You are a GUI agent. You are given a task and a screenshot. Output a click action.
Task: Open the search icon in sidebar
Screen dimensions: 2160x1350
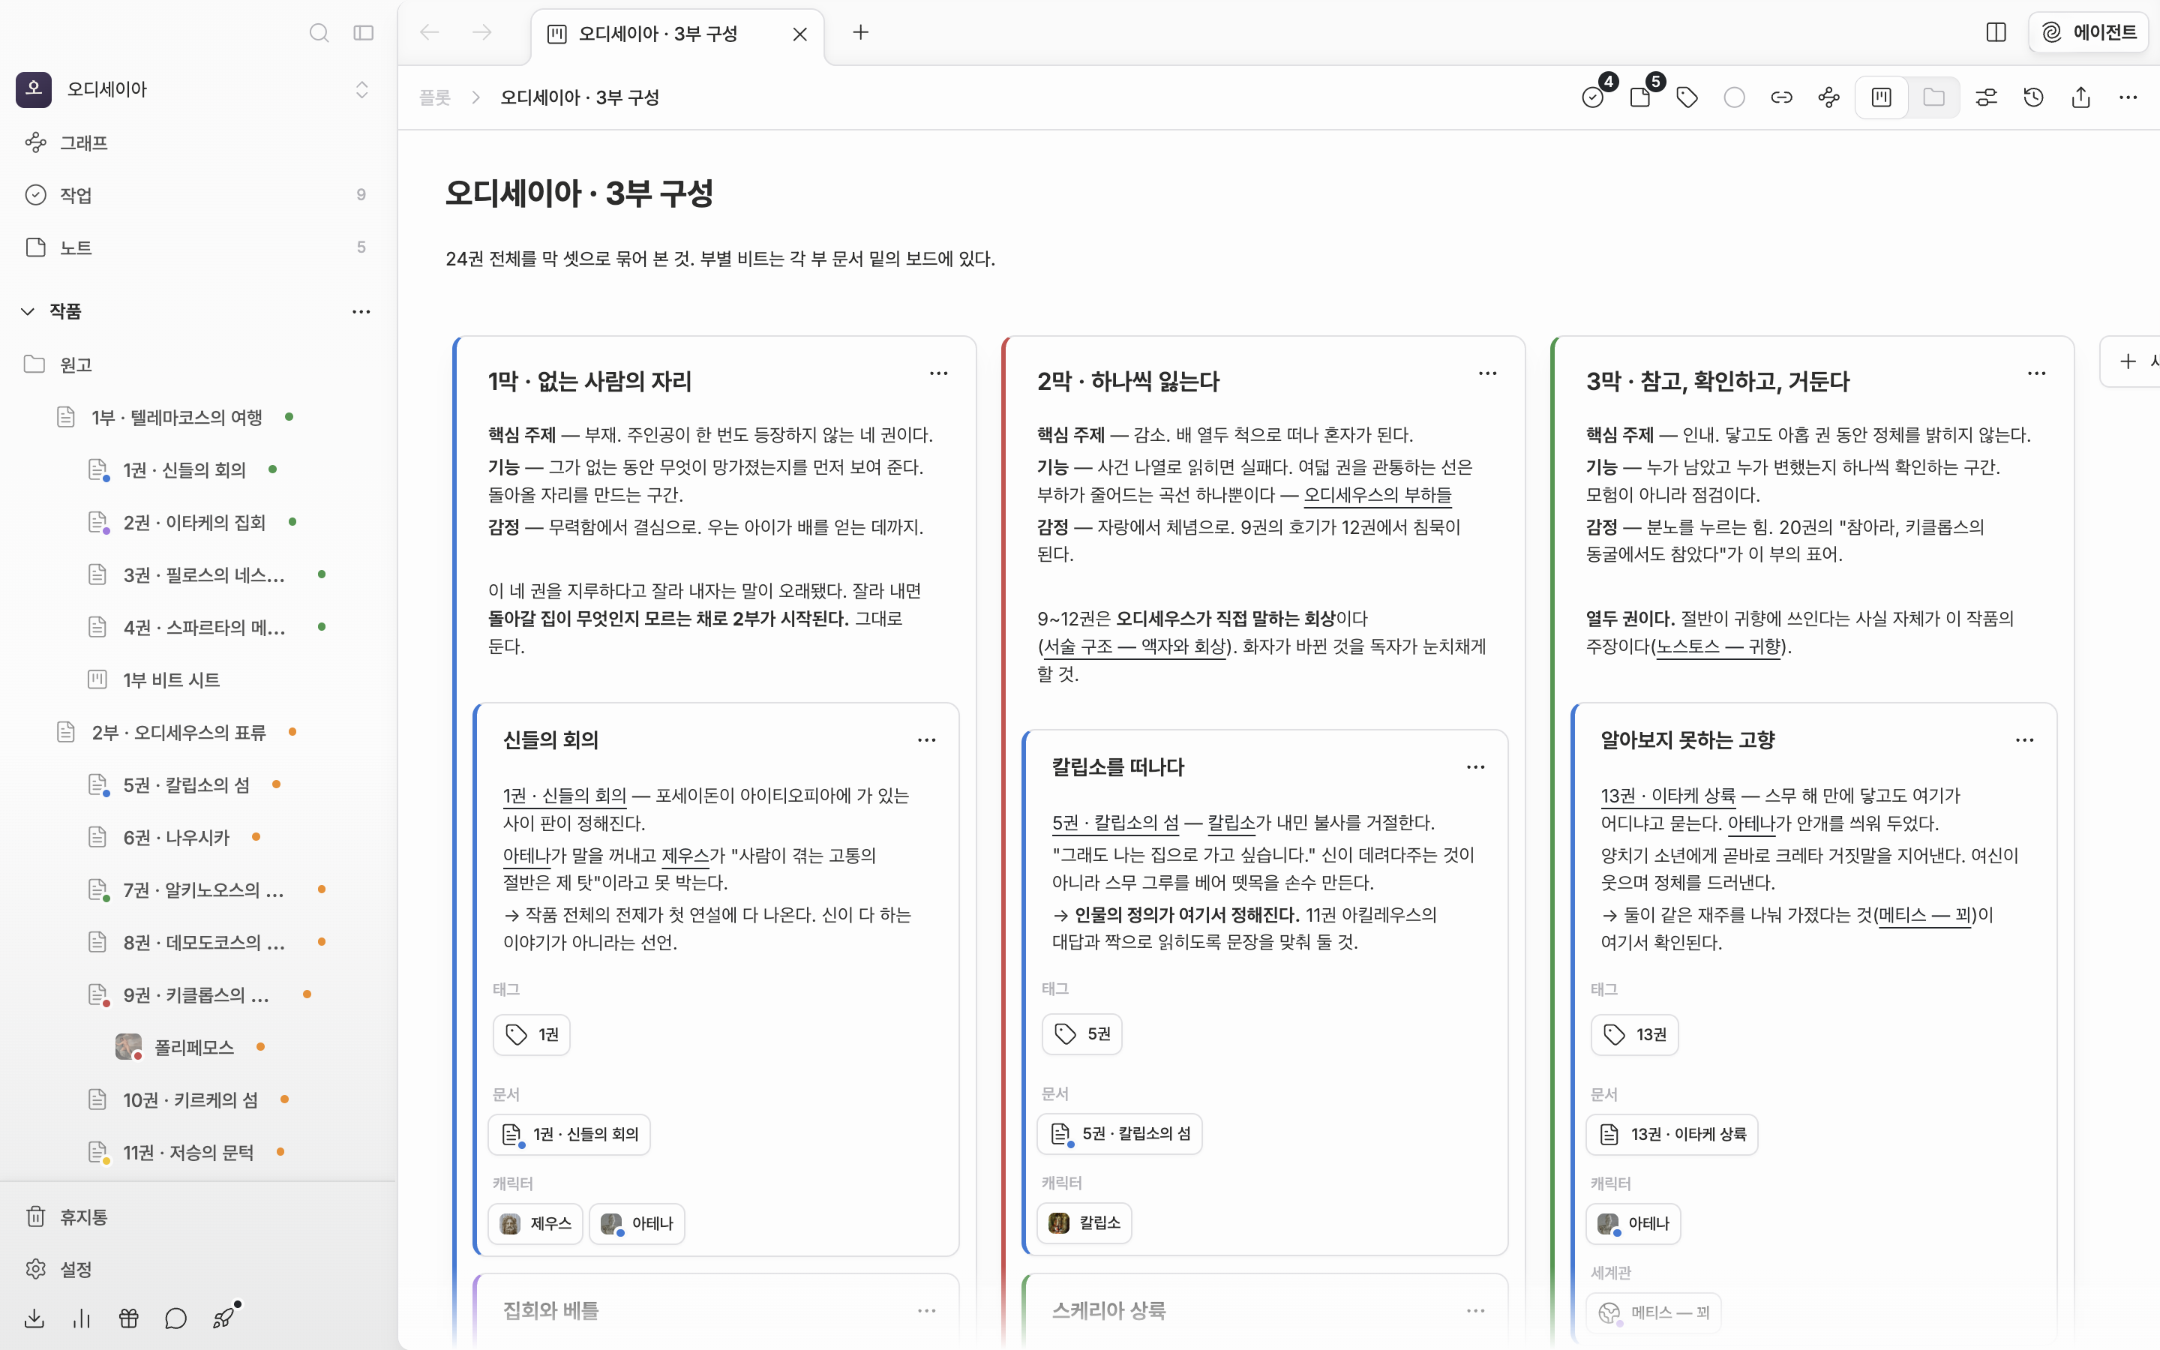[319, 33]
